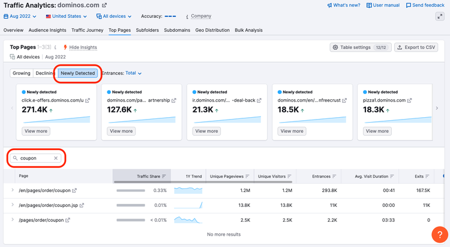Click the 03:33 visit duration value
The height and width of the screenshot is (247, 450).
[x=389, y=220]
